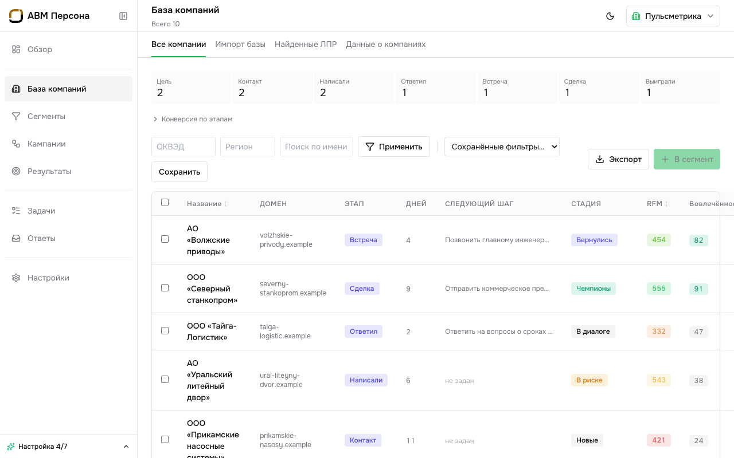Toggle dark mode with the moon icon
The height and width of the screenshot is (458, 734).
click(610, 16)
